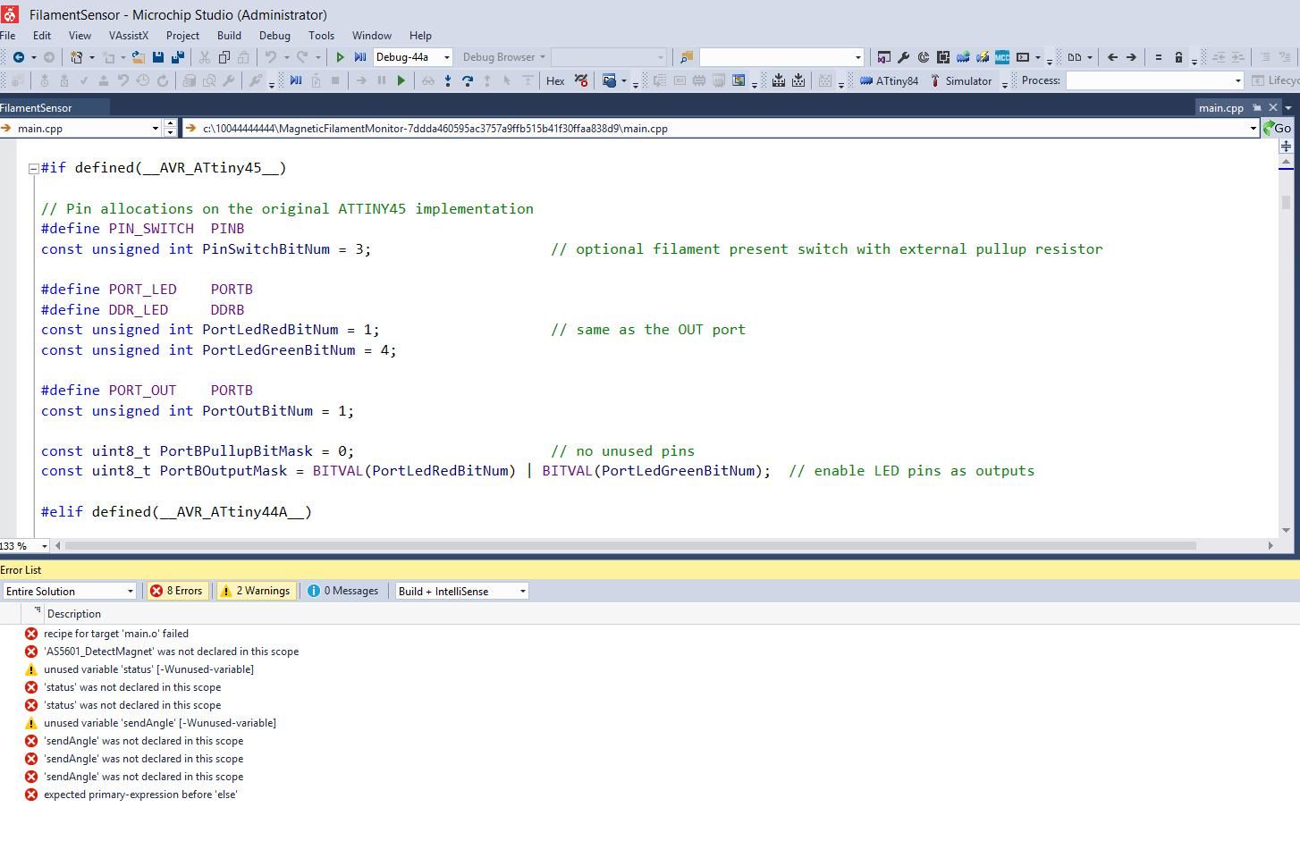This screenshot has width=1300, height=841.
Task: Click the MCC configurator icon
Action: pos(1002,57)
